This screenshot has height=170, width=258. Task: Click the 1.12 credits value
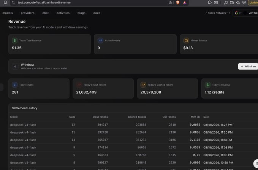pos(214,92)
